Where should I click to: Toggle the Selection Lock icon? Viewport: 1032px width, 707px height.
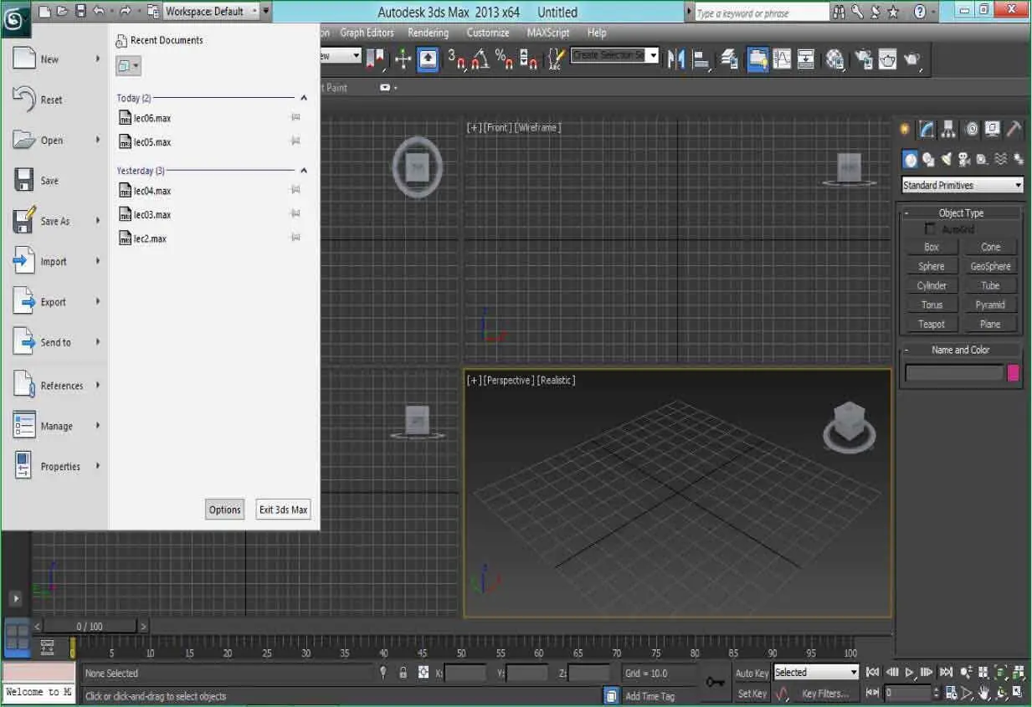pos(403,672)
